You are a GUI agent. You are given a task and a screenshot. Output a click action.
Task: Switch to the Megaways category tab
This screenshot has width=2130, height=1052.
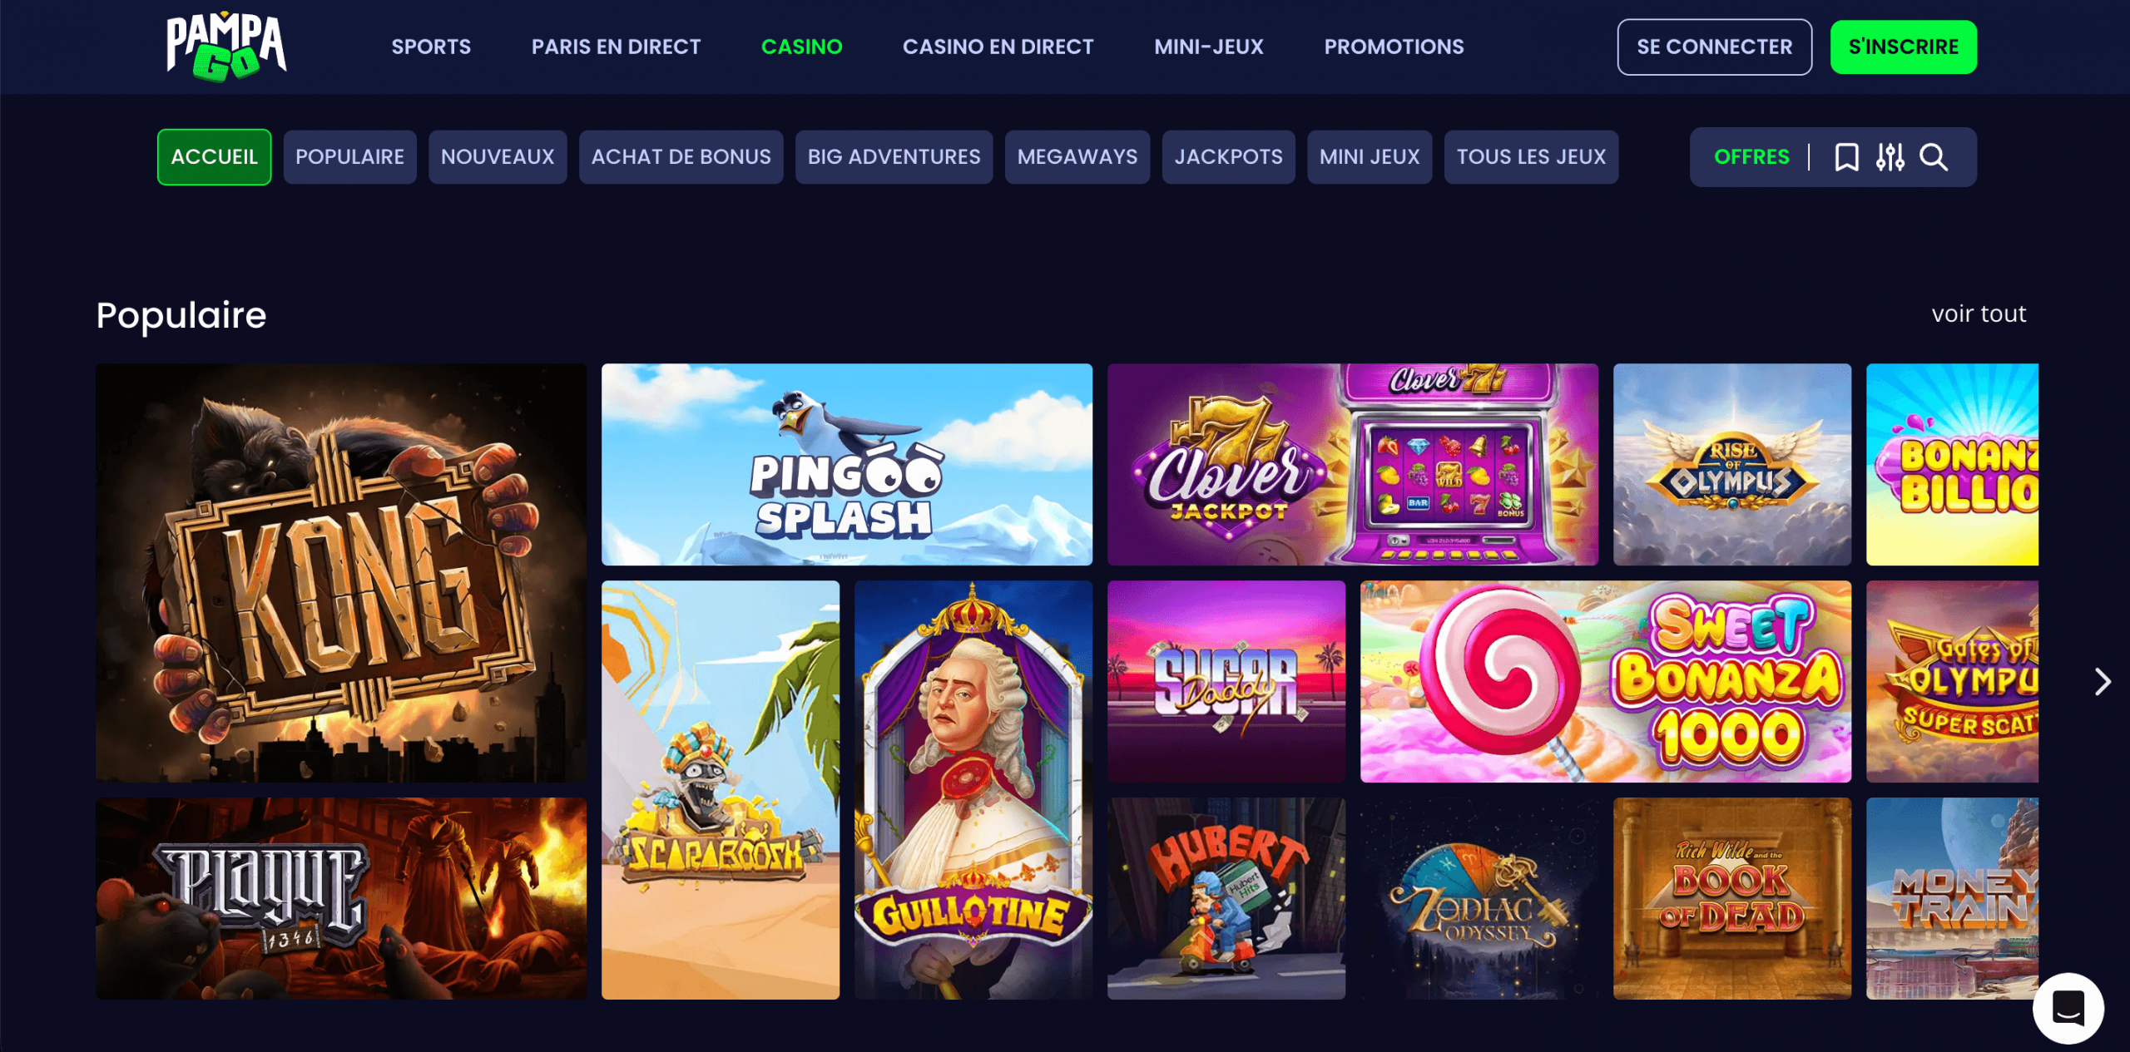[1077, 157]
